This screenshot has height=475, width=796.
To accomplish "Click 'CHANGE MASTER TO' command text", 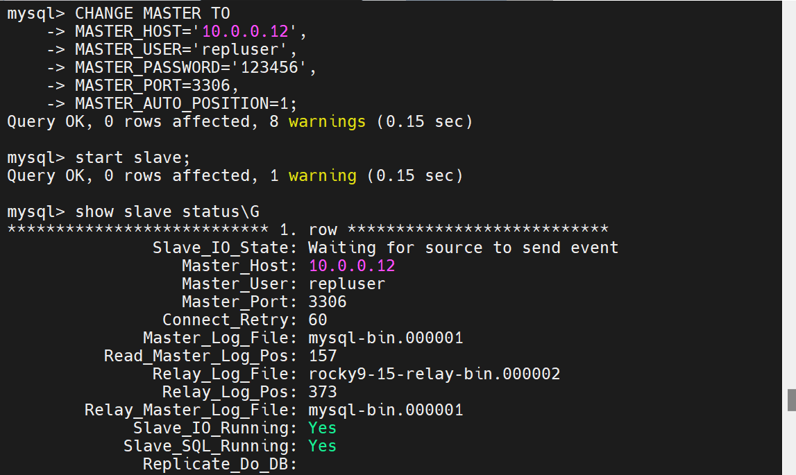I will [152, 13].
